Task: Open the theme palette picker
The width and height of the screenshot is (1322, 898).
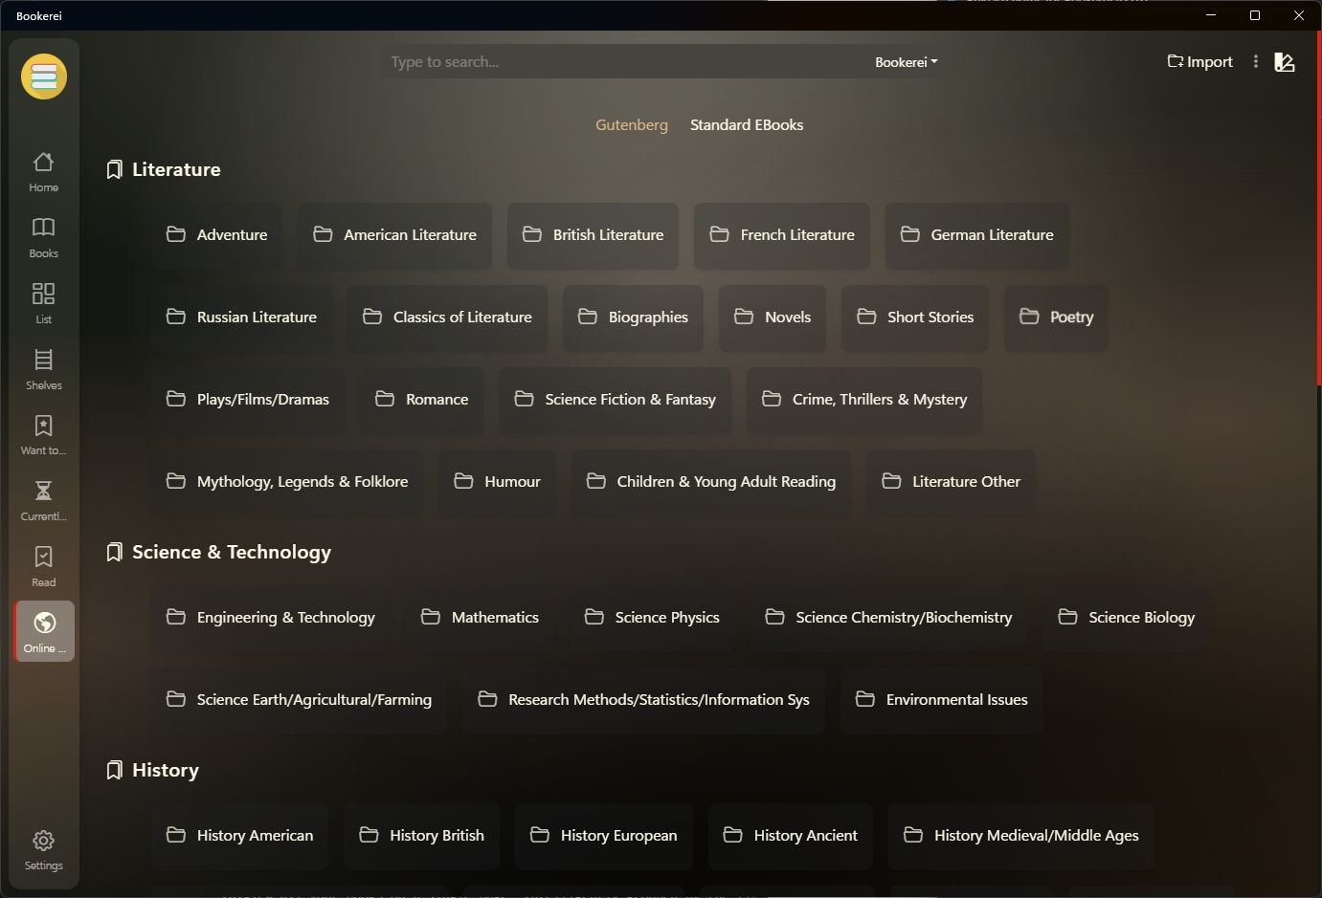Action: 1285,61
